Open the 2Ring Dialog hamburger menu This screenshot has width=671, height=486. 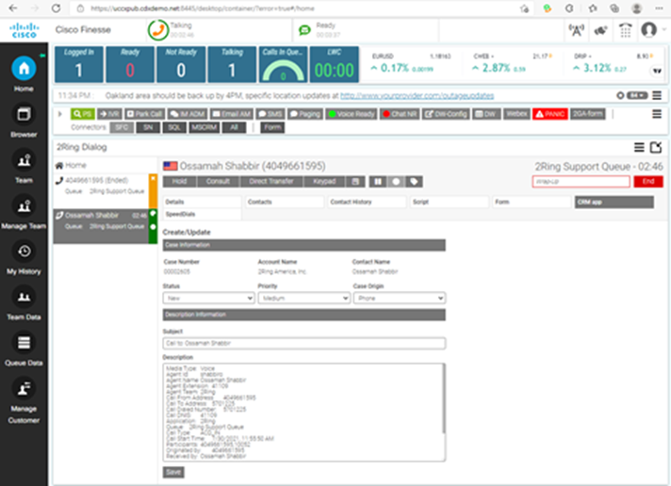click(639, 147)
